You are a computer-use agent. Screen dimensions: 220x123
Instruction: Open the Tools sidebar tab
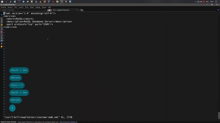tap(2, 30)
